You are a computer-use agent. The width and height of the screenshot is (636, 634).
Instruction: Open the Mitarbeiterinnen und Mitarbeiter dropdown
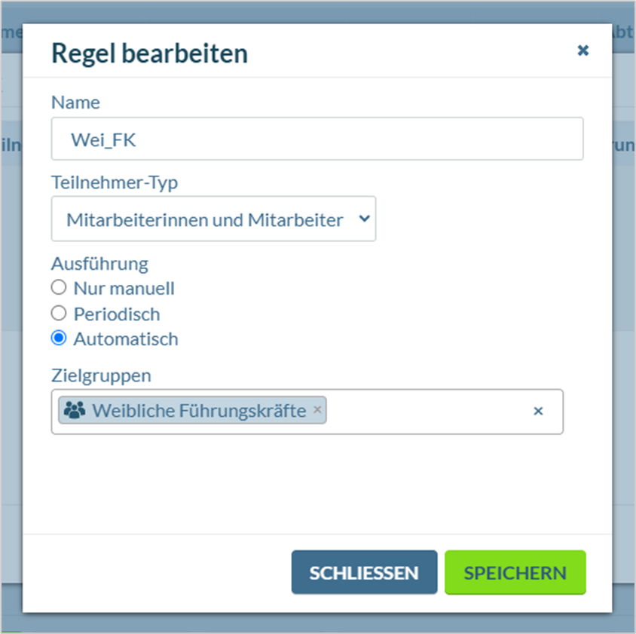click(x=213, y=219)
